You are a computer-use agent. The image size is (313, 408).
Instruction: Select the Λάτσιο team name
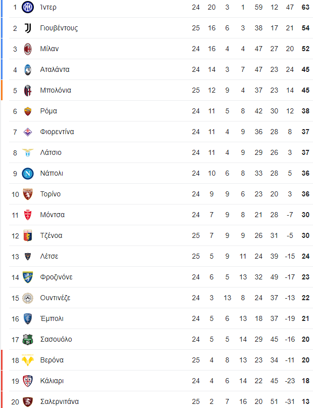click(x=51, y=152)
